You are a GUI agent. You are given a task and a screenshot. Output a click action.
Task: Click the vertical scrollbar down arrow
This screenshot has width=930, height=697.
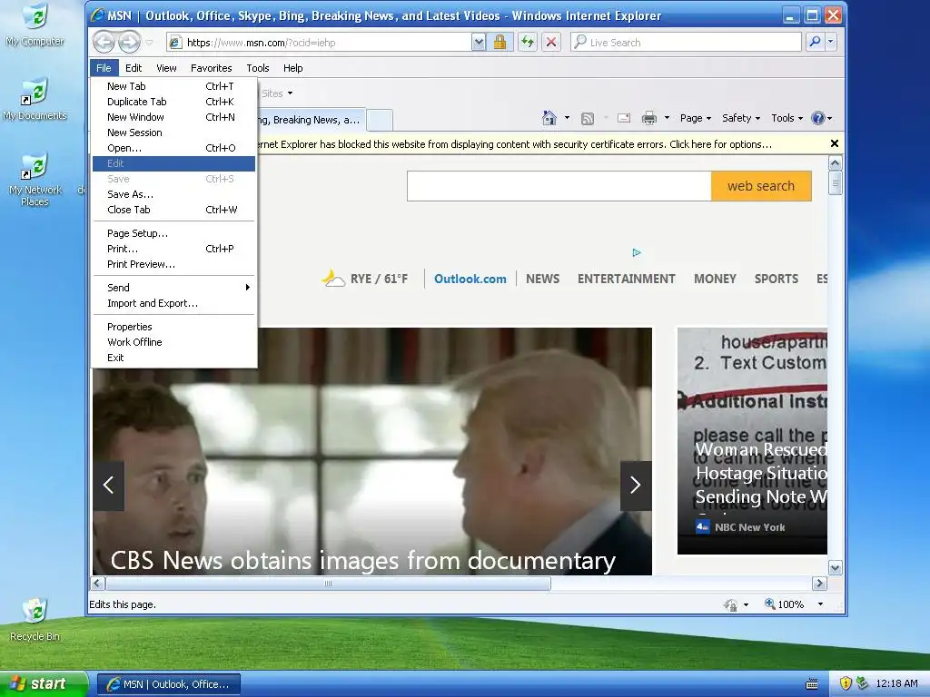click(835, 568)
